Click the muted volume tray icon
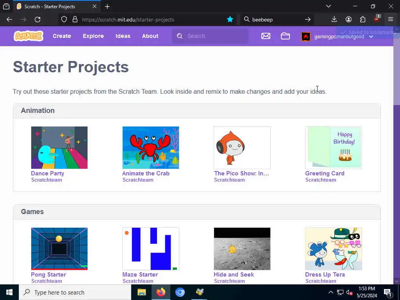The width and height of the screenshot is (400, 300). (349, 292)
